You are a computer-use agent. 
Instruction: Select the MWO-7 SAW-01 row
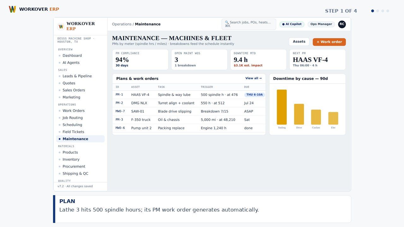(189, 111)
